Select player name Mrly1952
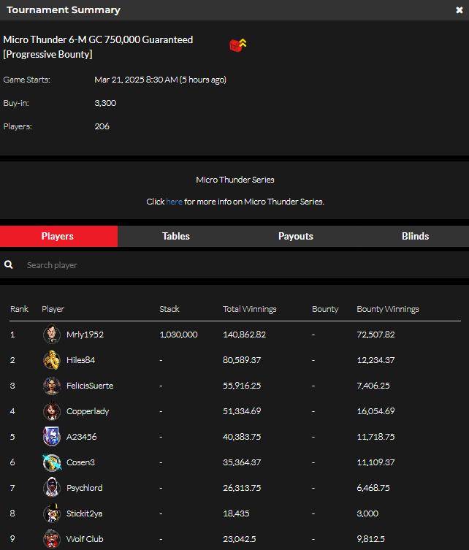The height and width of the screenshot is (550, 469). (x=85, y=335)
